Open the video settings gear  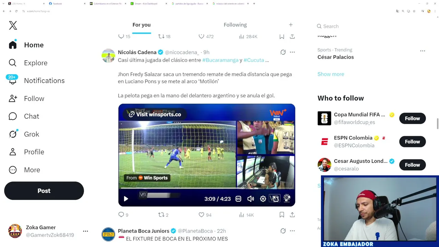(263, 199)
